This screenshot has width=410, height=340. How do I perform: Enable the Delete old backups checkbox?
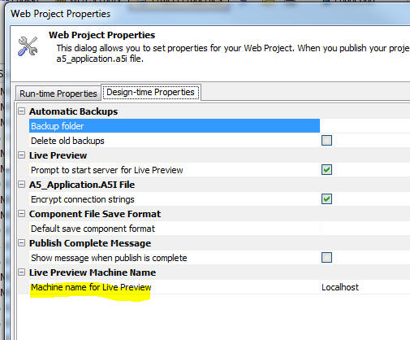coord(326,141)
